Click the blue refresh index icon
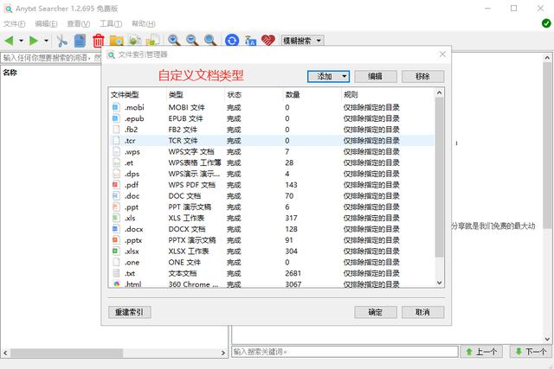 point(232,41)
